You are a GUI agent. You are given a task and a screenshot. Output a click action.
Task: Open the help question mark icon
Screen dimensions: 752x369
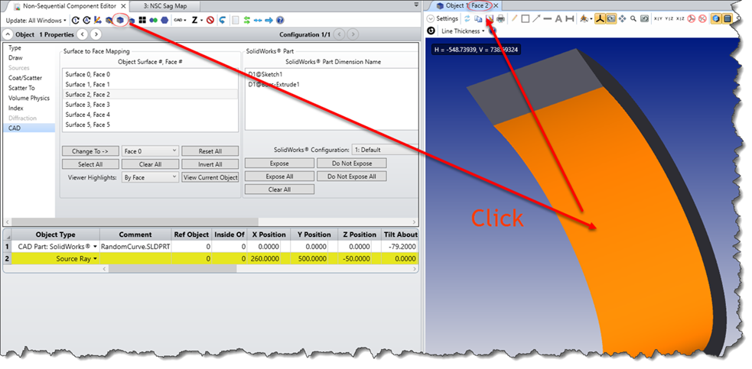279,20
